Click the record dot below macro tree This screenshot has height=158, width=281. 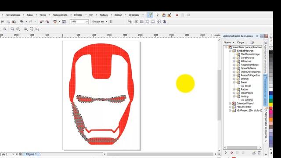231,153
